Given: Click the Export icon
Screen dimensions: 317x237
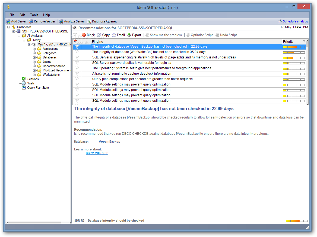Looking at the screenshot, I should (x=129, y=35).
